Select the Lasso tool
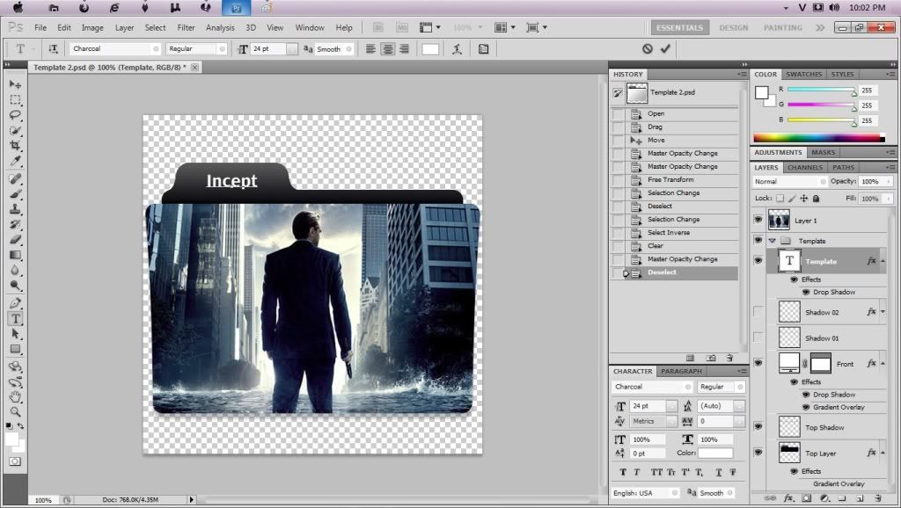The image size is (901, 508). [x=15, y=114]
